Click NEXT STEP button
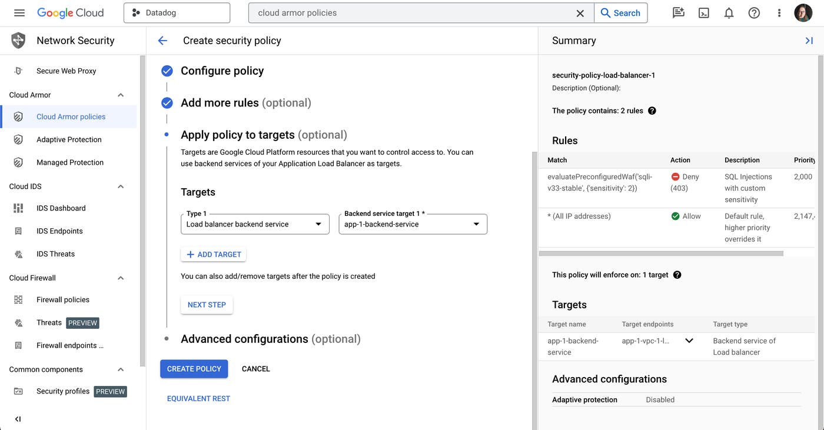The height and width of the screenshot is (430, 824). click(207, 305)
